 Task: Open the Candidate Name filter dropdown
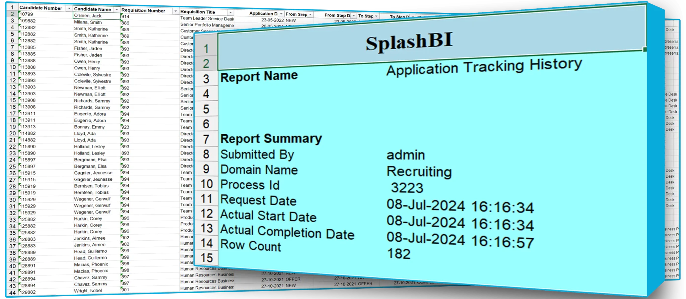click(x=117, y=9)
